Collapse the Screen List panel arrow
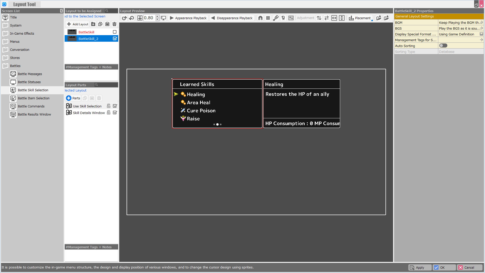485x273 pixels. (61, 11)
